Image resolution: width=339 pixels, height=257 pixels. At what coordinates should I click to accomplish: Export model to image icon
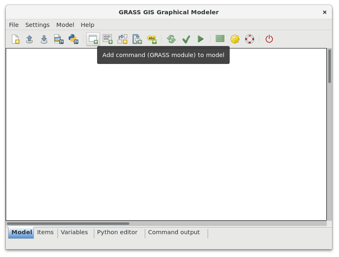59,39
